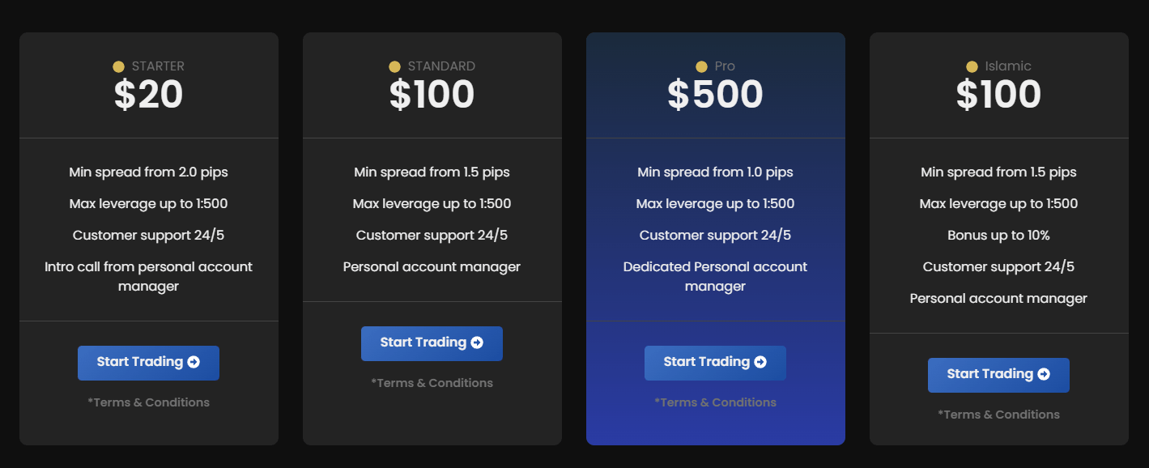Click arrow icon on Standard's Start Trading button

click(477, 342)
